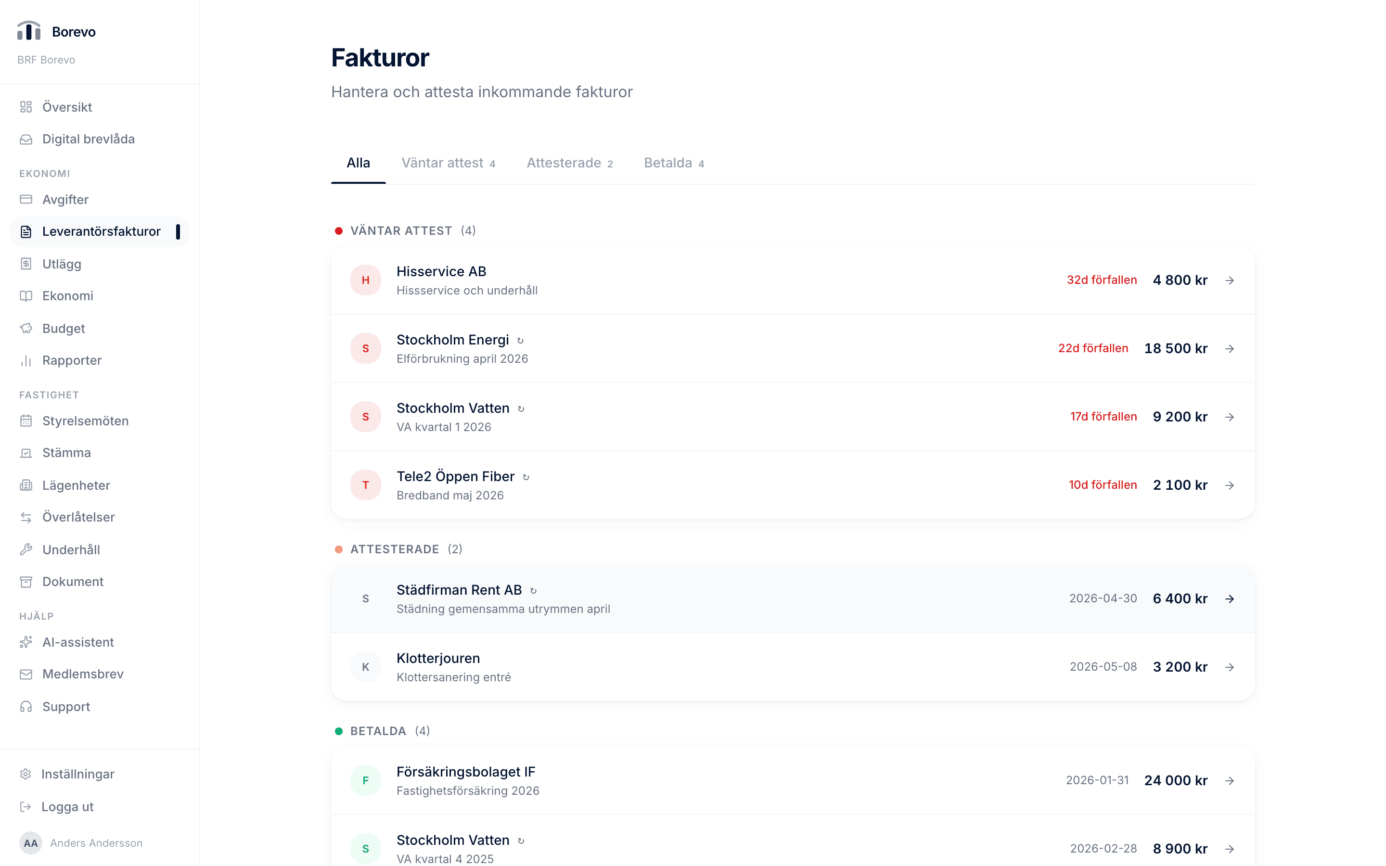Open Hisservice AB invoice arrow
The image size is (1386, 866).
[1230, 280]
